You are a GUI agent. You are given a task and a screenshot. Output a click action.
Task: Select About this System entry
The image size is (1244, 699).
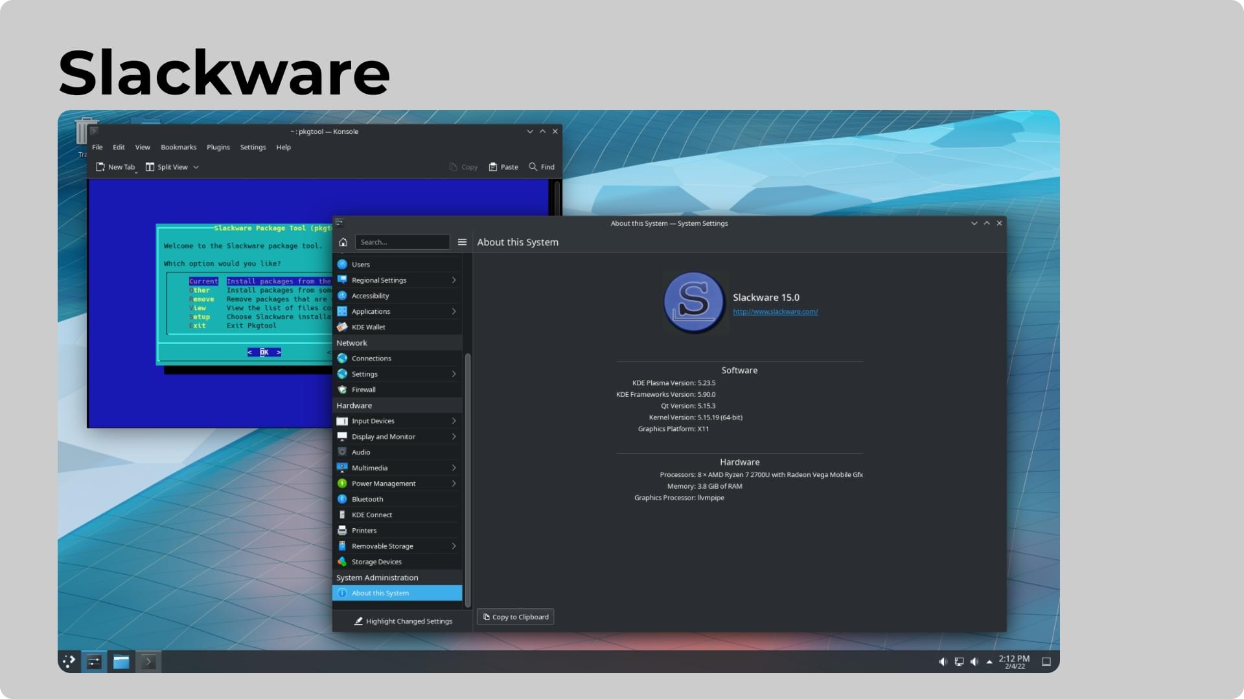(x=397, y=593)
